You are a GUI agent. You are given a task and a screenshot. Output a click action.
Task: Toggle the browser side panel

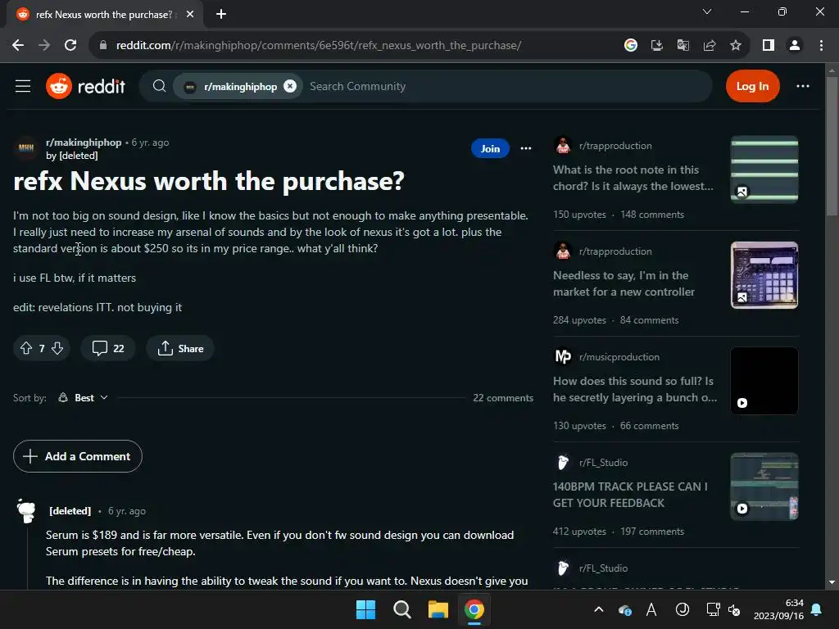(x=769, y=46)
